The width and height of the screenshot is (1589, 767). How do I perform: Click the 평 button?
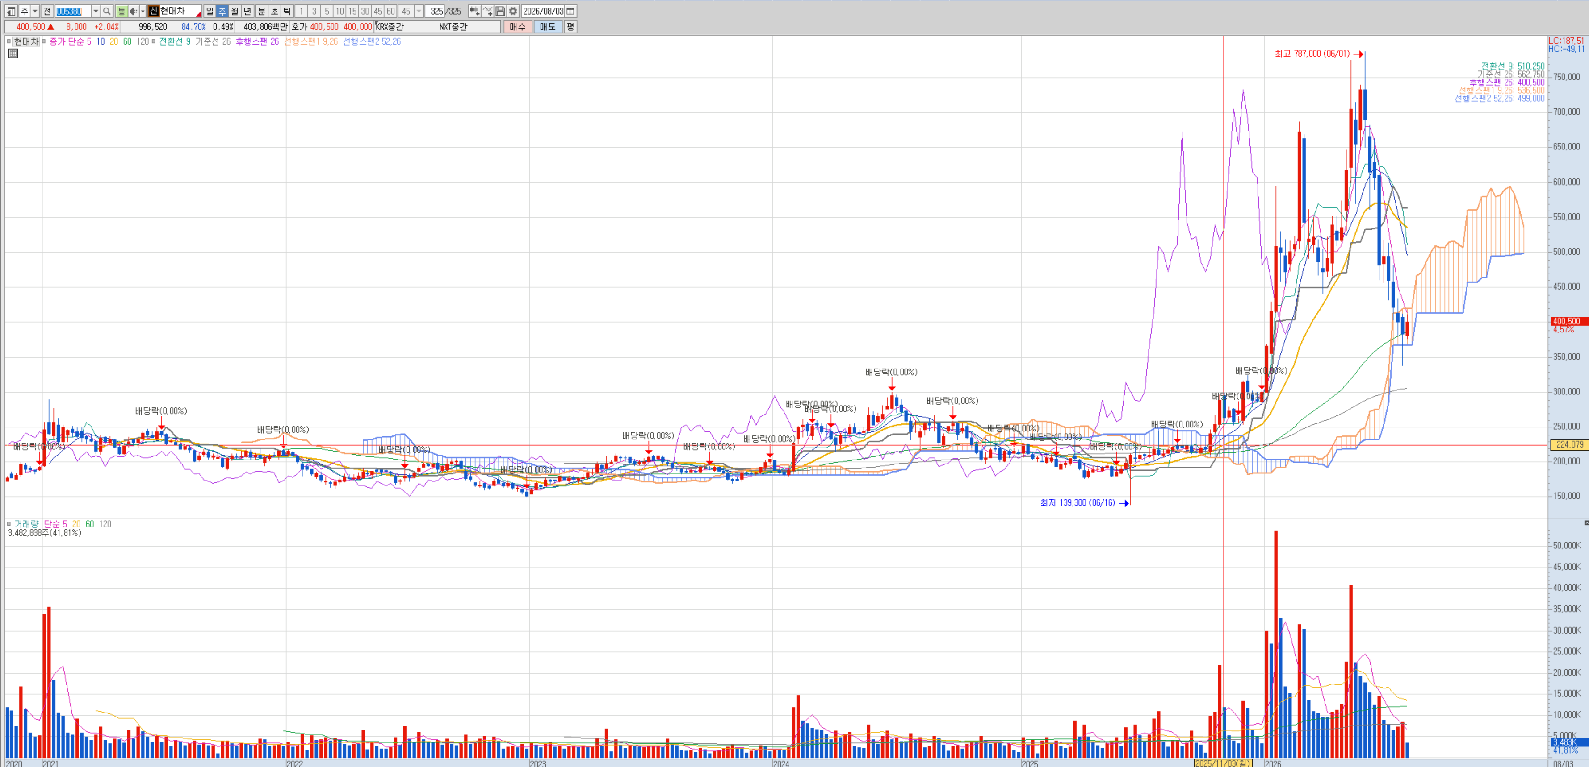[570, 26]
